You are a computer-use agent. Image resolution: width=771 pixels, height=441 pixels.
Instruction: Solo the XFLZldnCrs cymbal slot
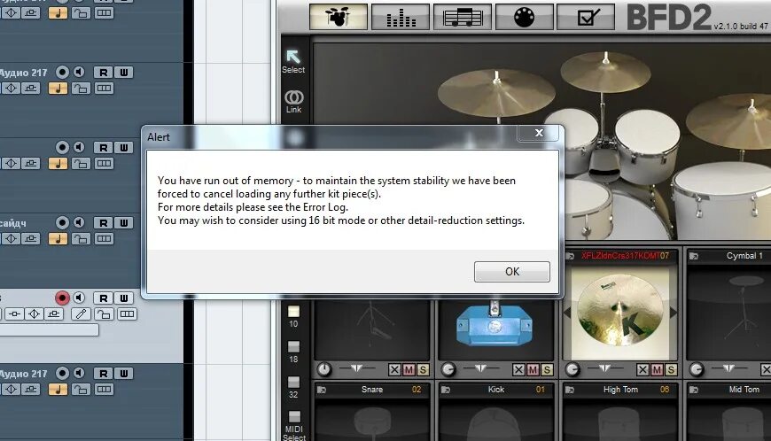[671, 370]
